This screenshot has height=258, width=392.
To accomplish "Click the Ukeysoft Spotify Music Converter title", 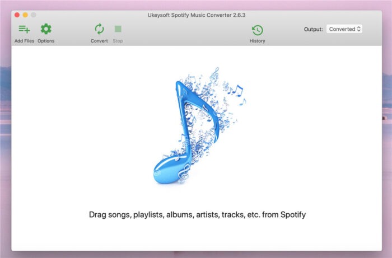I will 197,15.
